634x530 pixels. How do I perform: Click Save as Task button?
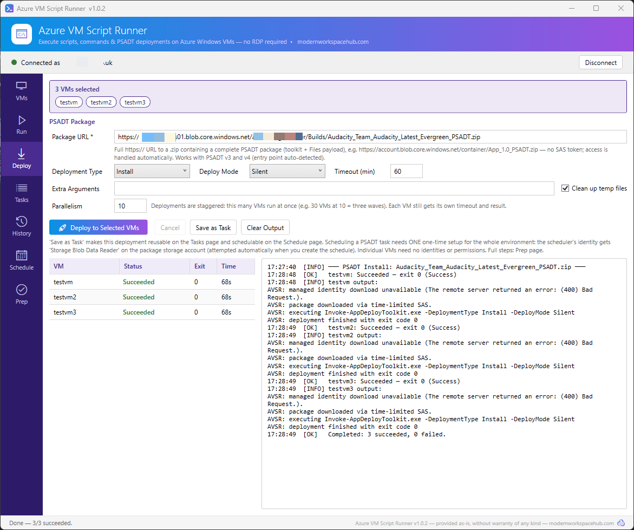click(x=213, y=227)
